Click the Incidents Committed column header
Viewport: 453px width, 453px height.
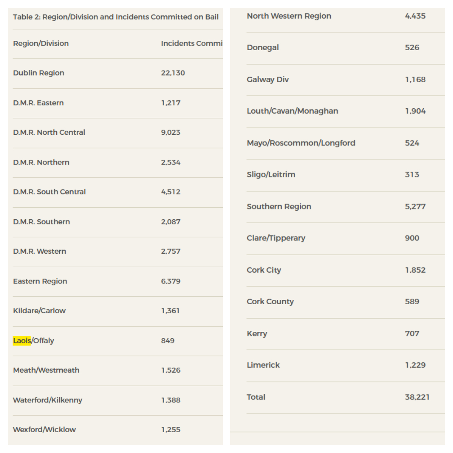191,43
